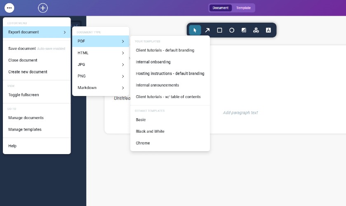Pick Internal onboarding template
346x206 pixels.
click(x=170, y=62)
